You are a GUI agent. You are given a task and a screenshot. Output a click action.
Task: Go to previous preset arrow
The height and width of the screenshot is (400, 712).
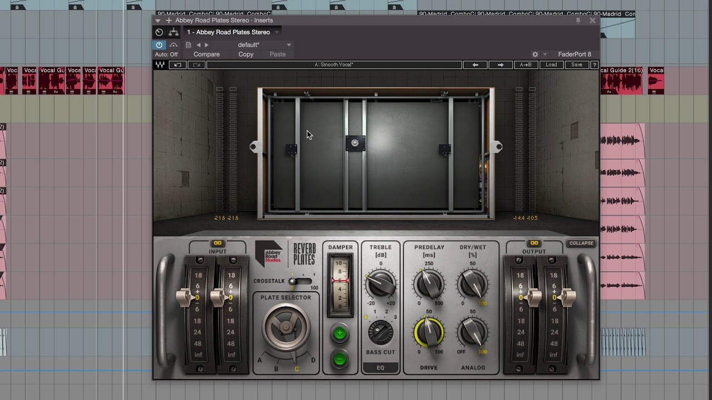199,45
